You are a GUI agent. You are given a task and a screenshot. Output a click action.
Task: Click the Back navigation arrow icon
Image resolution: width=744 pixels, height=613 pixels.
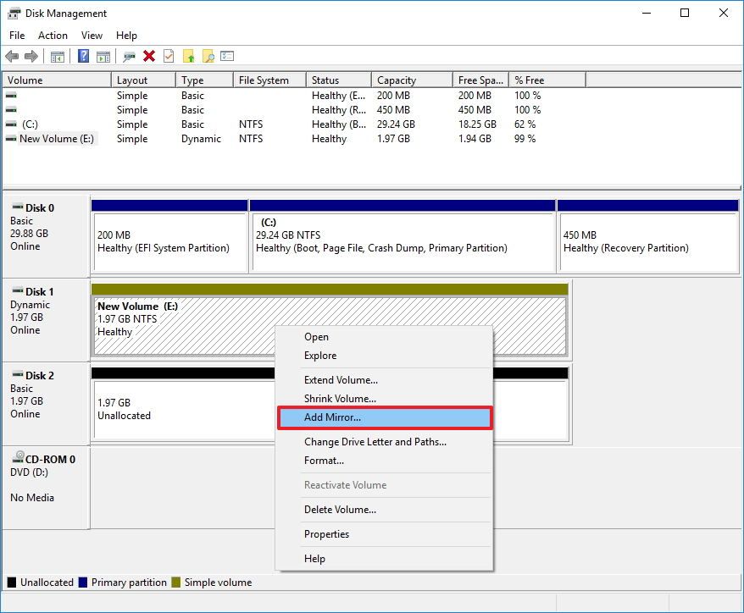point(12,56)
